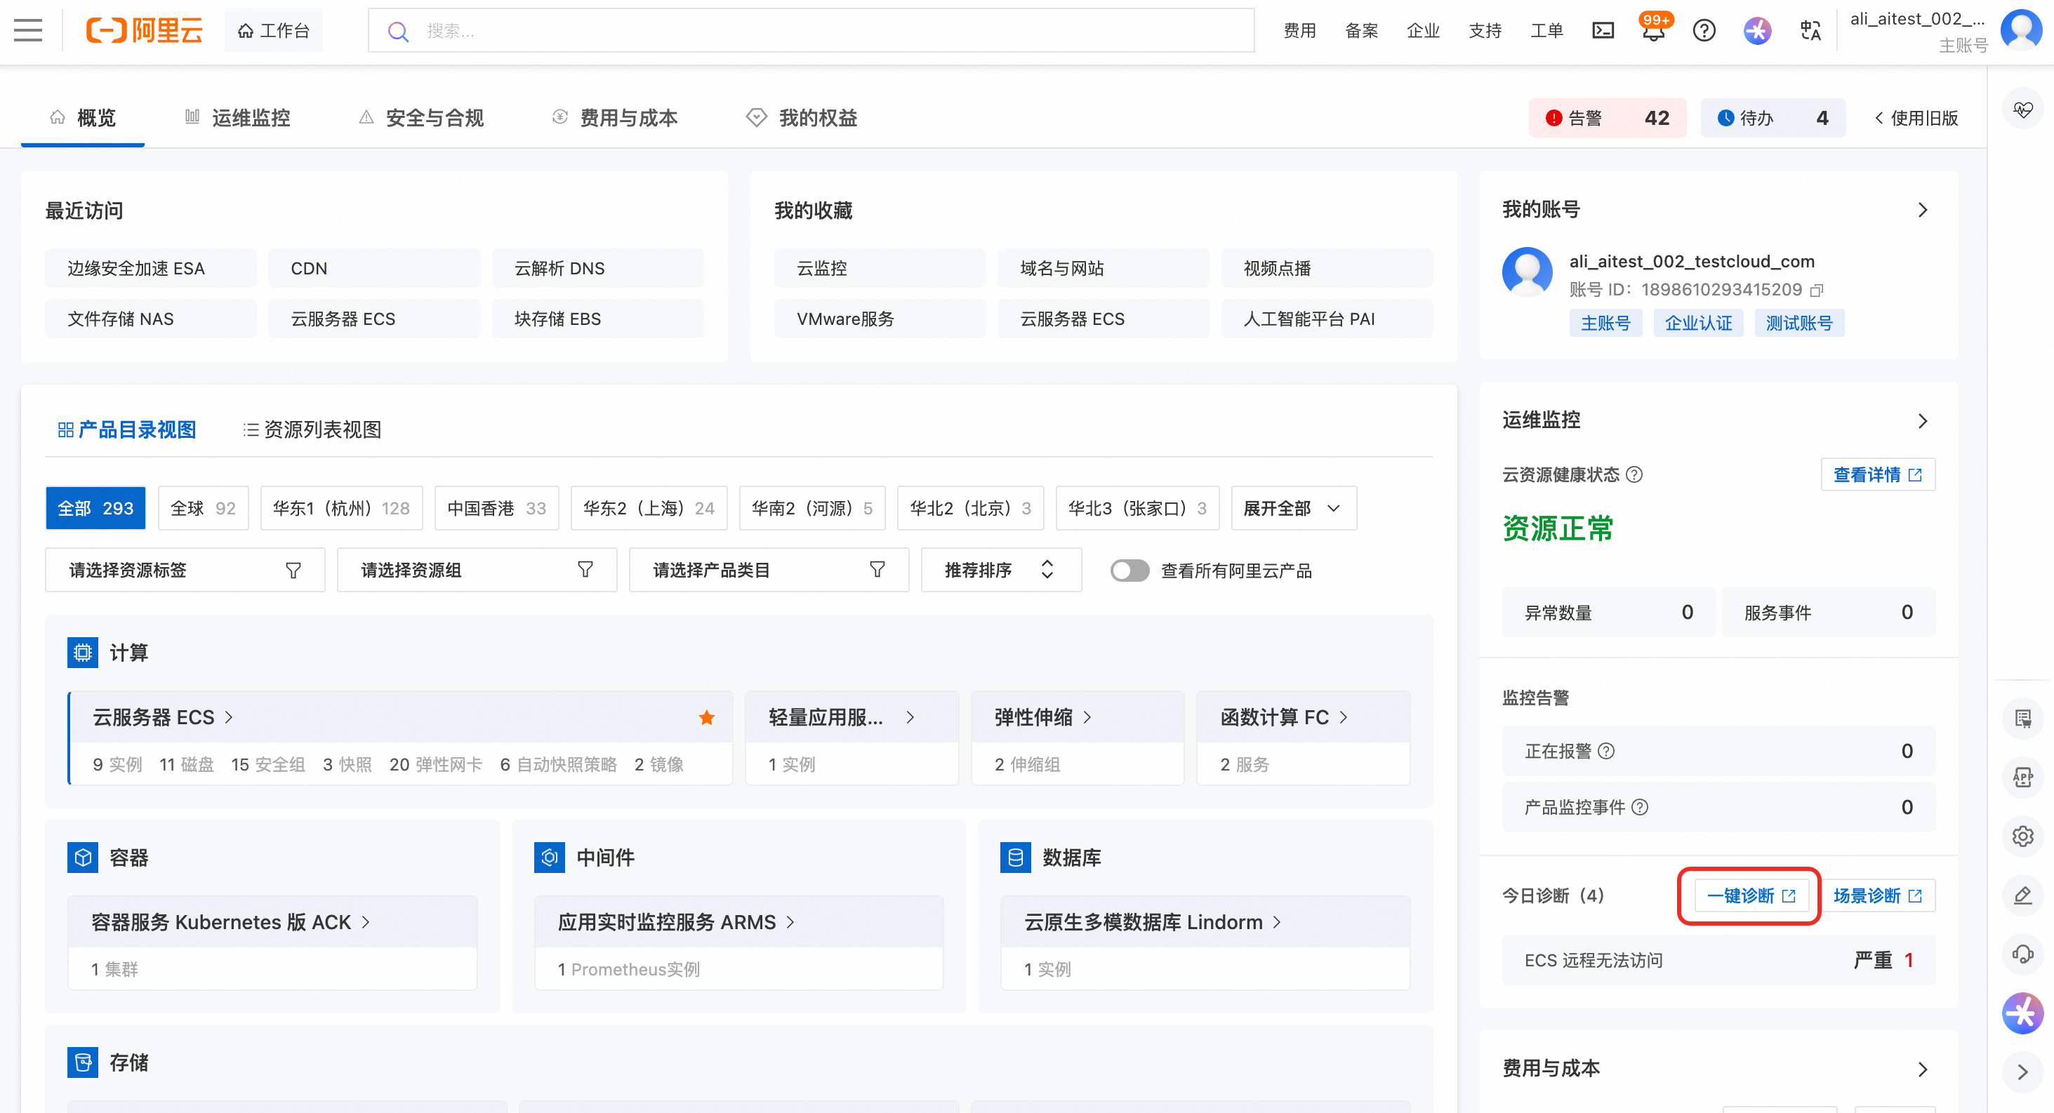Open the settings gear in right sidebar
Screen dimensions: 2054x1113
click(2023, 837)
